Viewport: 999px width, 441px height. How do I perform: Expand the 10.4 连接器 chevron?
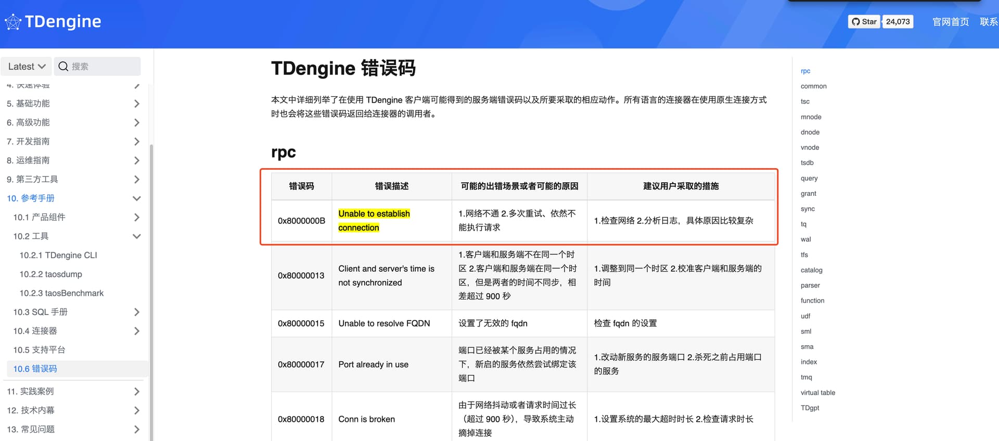pos(136,331)
